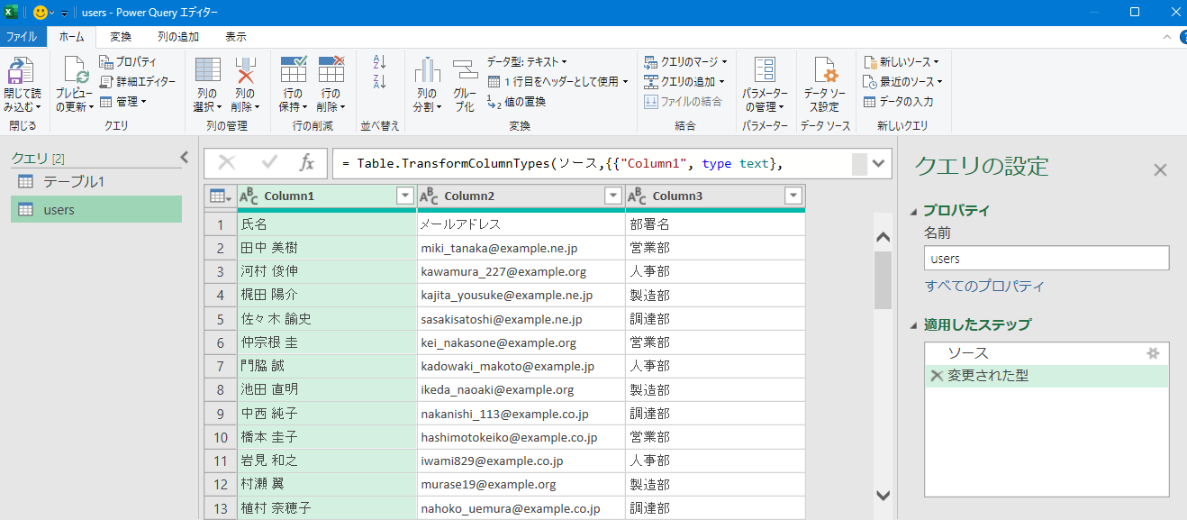Open クエリの追加 (Append Queries) dropdown
Viewport: 1187px width, 520px height.
coord(686,81)
